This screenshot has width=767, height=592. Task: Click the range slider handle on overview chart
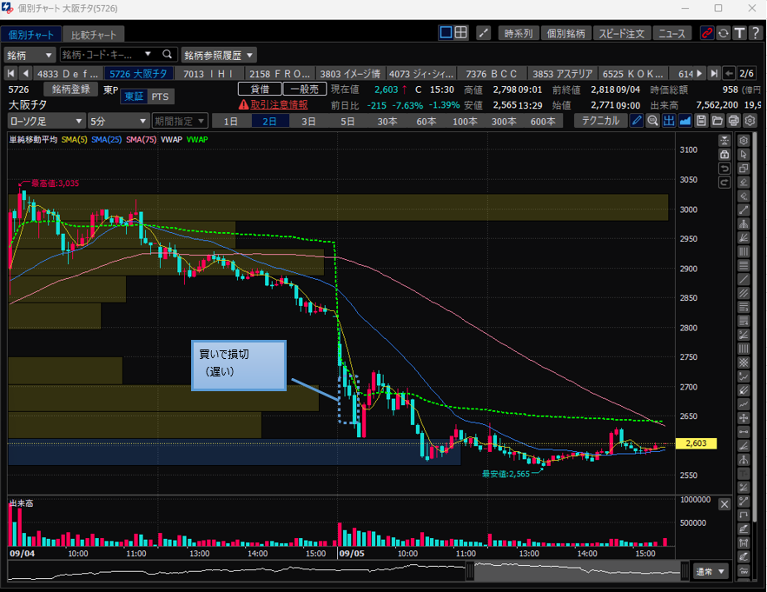click(x=470, y=571)
